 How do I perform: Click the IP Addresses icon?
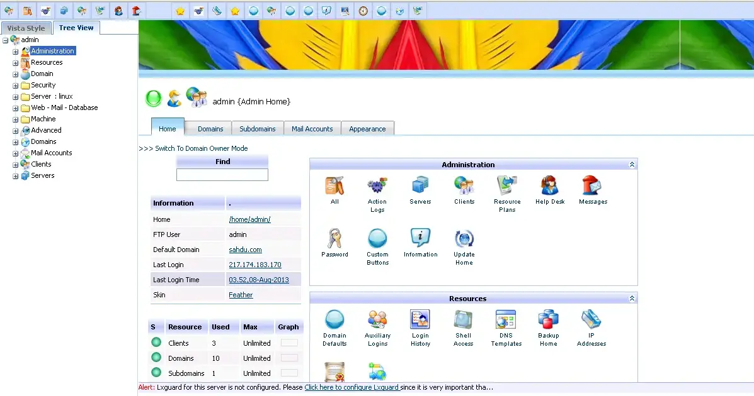tap(591, 321)
